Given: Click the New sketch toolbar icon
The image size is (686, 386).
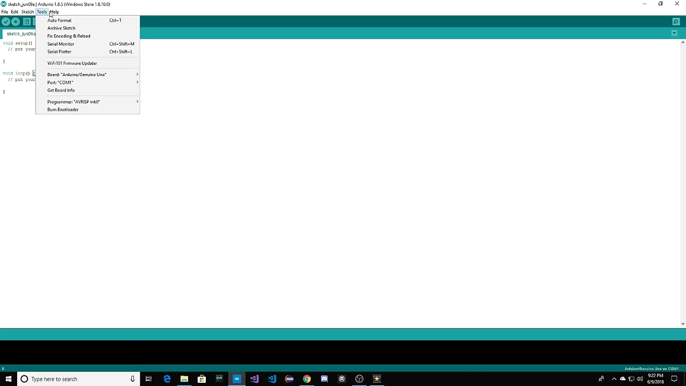Looking at the screenshot, I should 27,22.
